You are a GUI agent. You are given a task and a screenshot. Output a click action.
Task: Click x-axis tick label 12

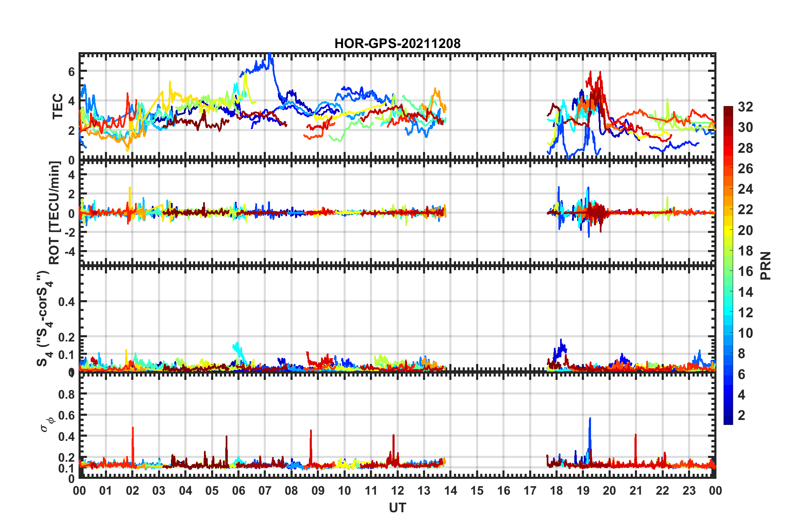[397, 491]
